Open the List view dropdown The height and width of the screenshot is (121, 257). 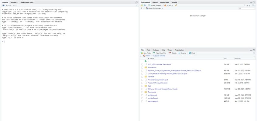247,5
